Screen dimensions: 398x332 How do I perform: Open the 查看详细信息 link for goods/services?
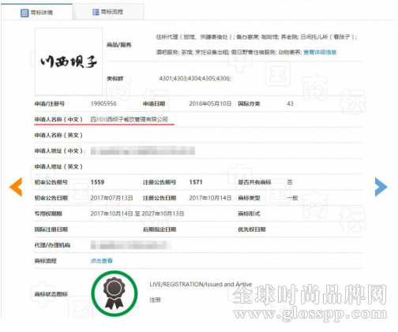pyautogui.click(x=320, y=52)
